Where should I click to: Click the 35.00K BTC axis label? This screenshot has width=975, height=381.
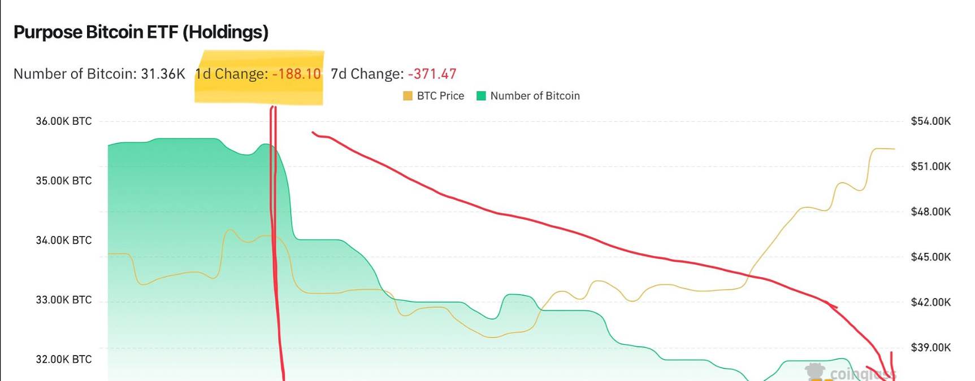(63, 181)
